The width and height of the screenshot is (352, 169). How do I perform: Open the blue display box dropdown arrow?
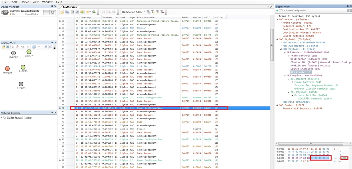(x=39, y=47)
